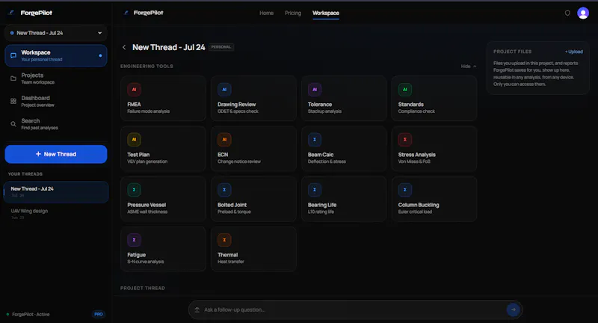Select the Tolerance stackup icon
The height and width of the screenshot is (323, 598).
315,90
